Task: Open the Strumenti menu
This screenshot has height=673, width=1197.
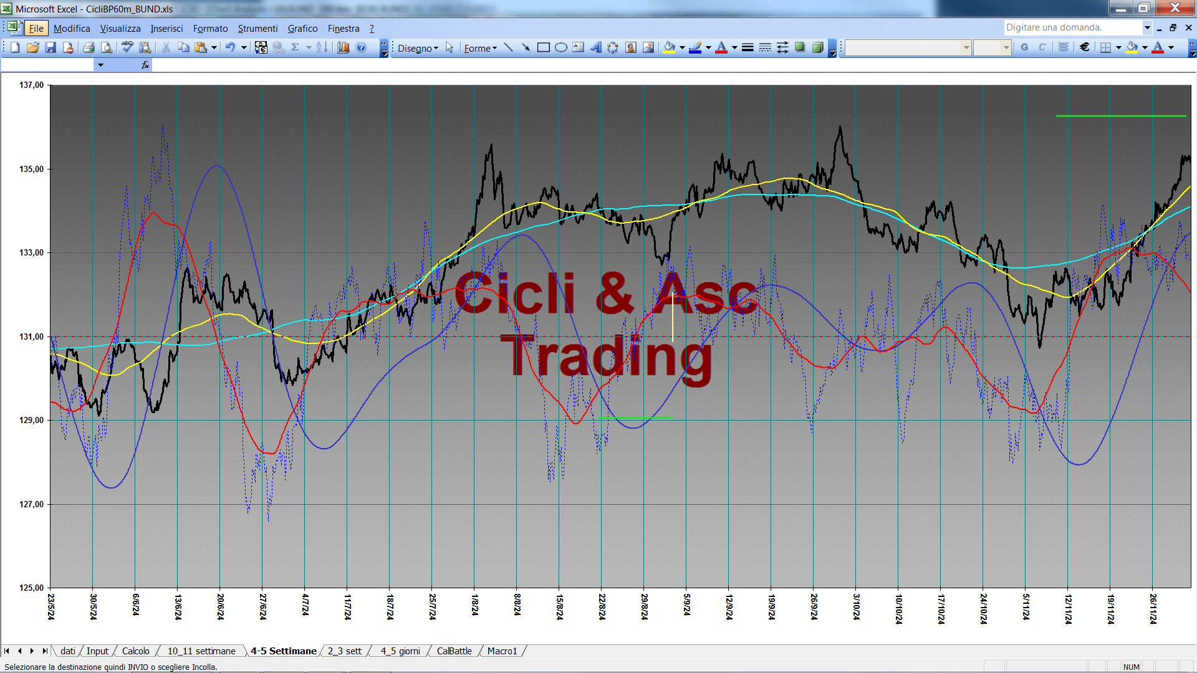Action: point(257,28)
